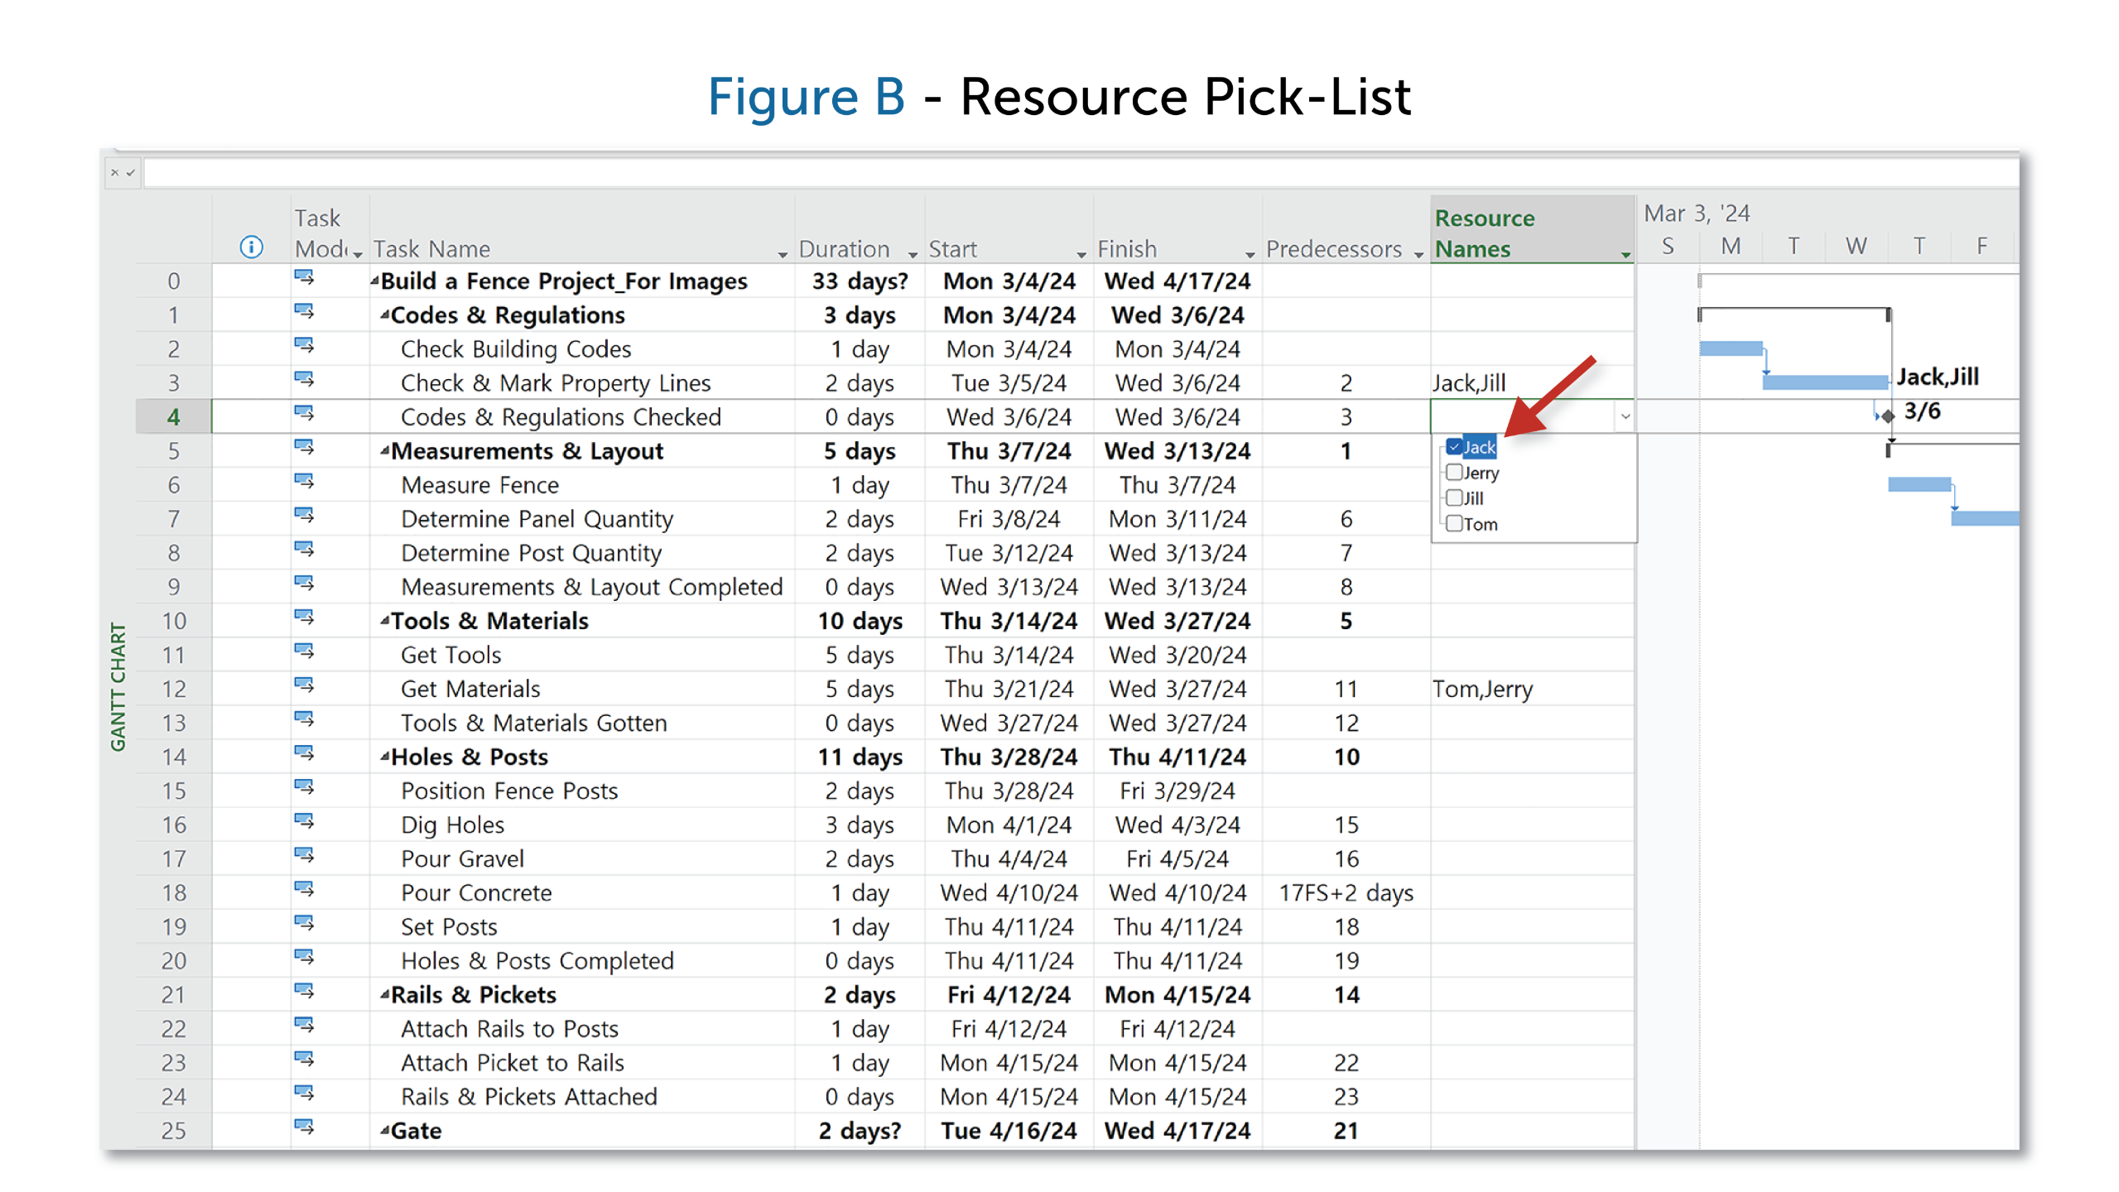Click the formula bar cancel X icon
Viewport: 2119px width, 1192px height.
(x=114, y=172)
